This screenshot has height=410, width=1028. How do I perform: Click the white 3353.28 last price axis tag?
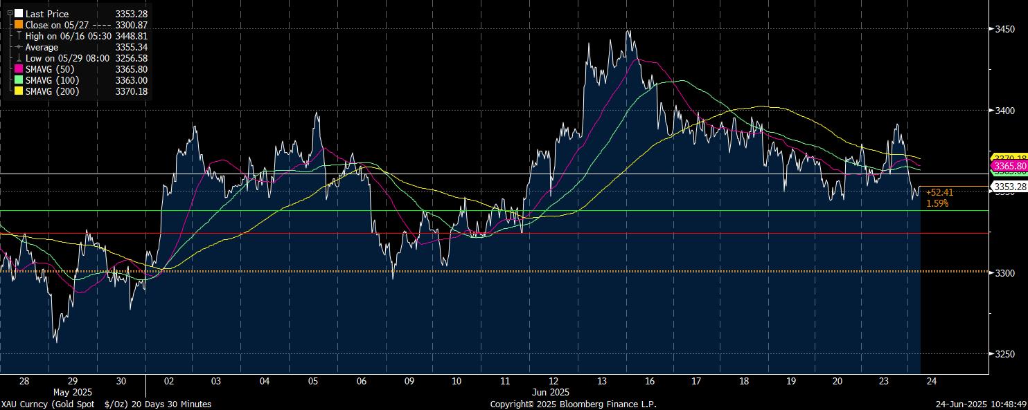(x=1009, y=187)
